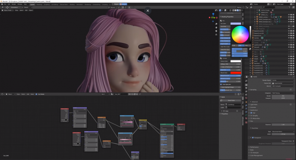The image size is (296, 160).
Task: Click the outliner filter funnel icon
Action: pyautogui.click(x=289, y=7)
